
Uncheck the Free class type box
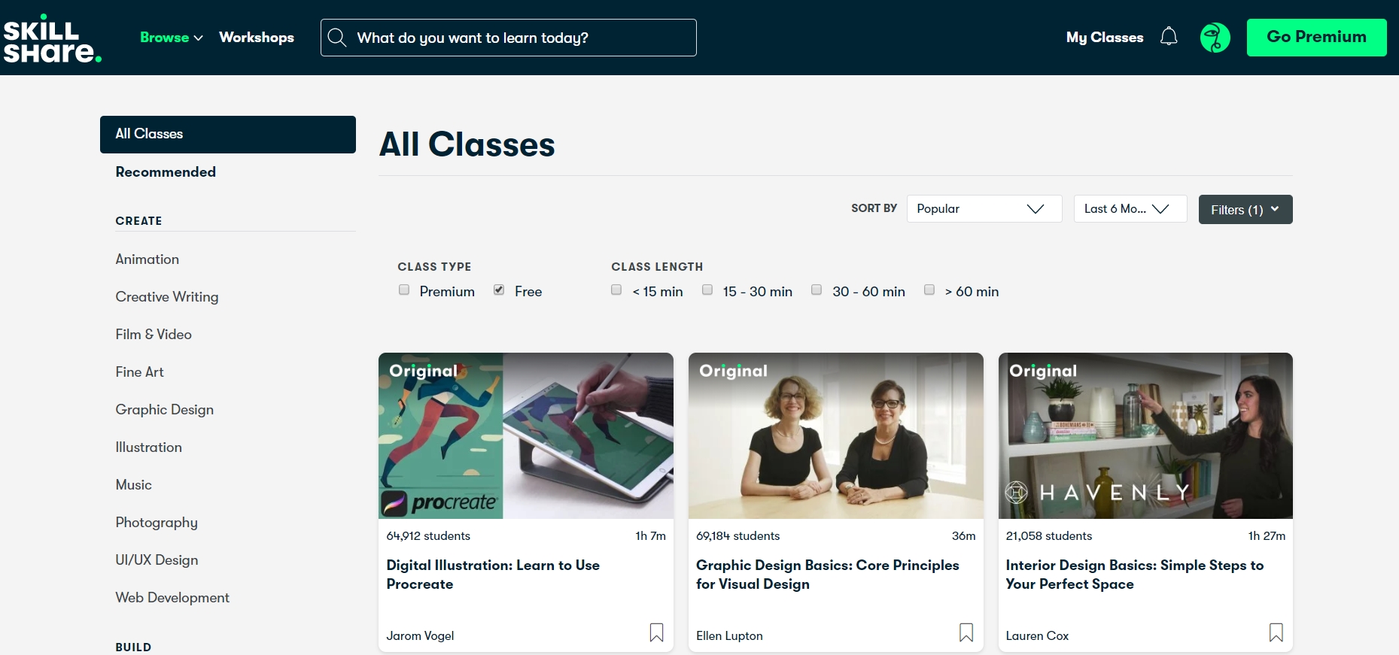tap(499, 290)
